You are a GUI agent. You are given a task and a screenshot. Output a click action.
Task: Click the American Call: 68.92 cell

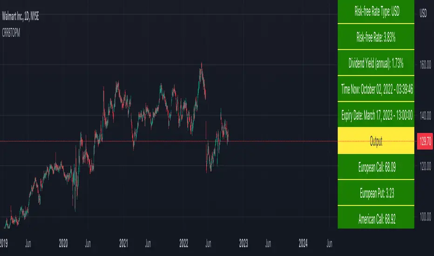click(376, 218)
